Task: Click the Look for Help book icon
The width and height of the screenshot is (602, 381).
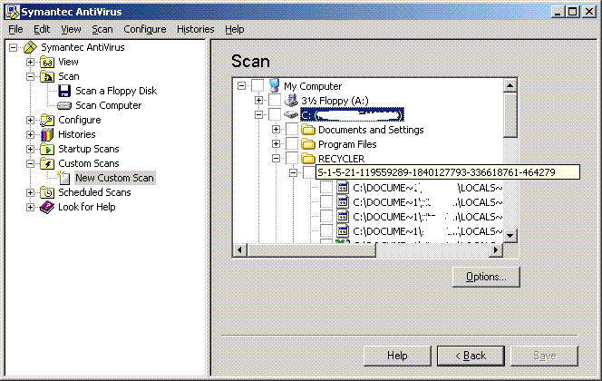Action: [47, 207]
